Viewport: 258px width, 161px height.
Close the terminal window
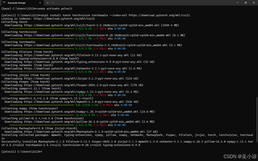click(254, 3)
